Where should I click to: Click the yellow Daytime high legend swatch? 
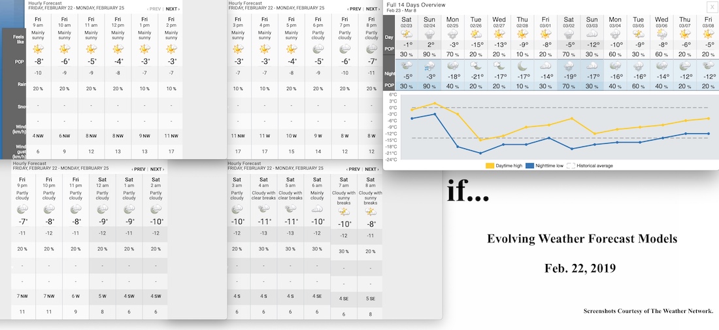tap(490, 165)
